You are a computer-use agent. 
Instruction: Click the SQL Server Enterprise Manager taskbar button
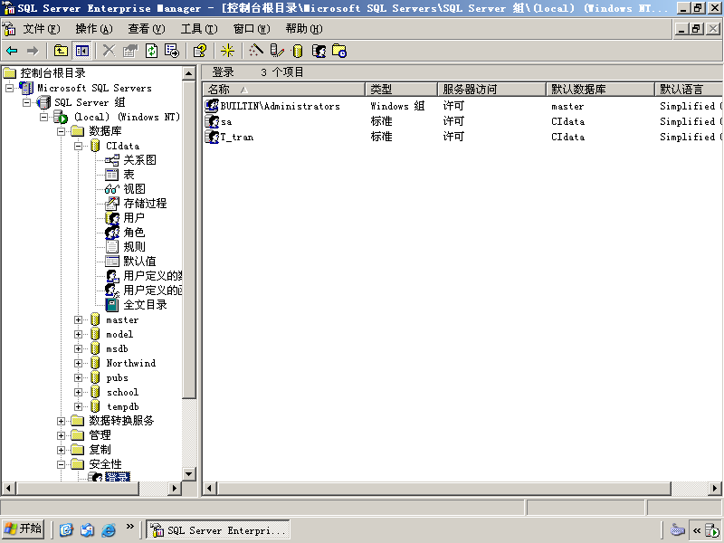point(218,529)
